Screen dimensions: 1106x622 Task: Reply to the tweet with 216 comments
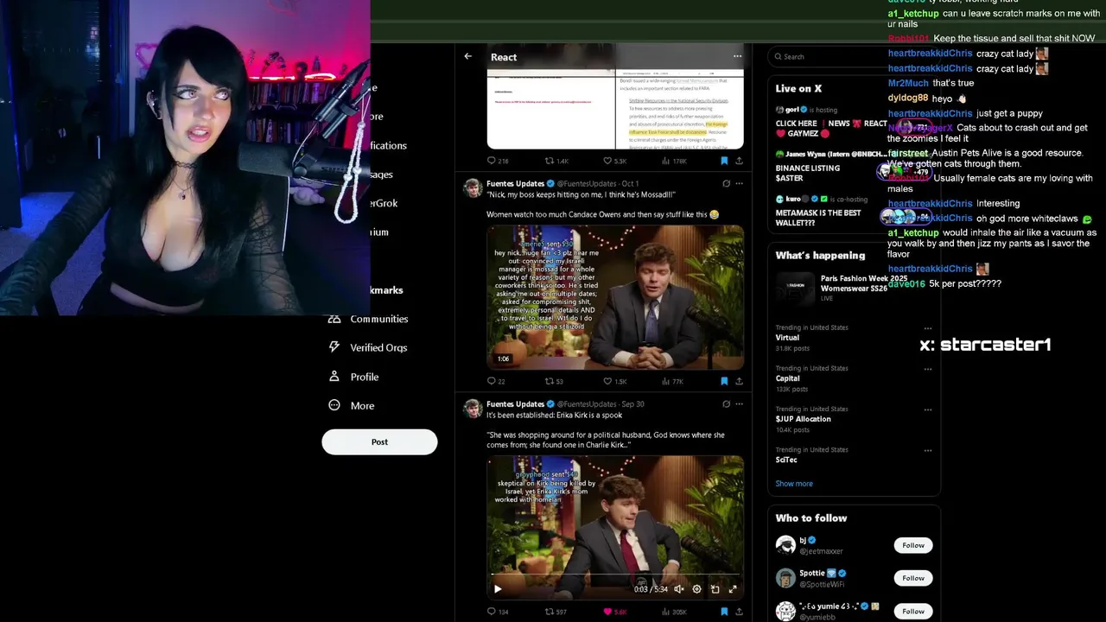coord(498,161)
